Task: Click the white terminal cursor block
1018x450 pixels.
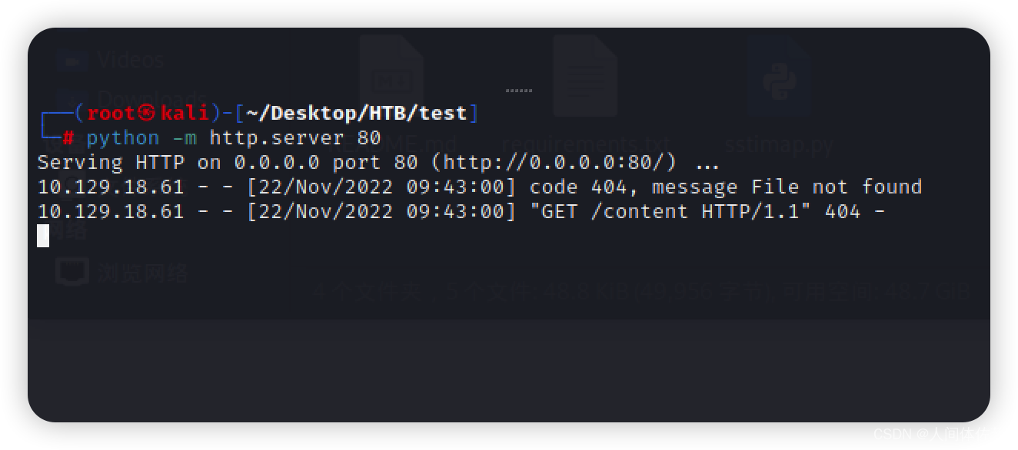Action: (x=43, y=235)
